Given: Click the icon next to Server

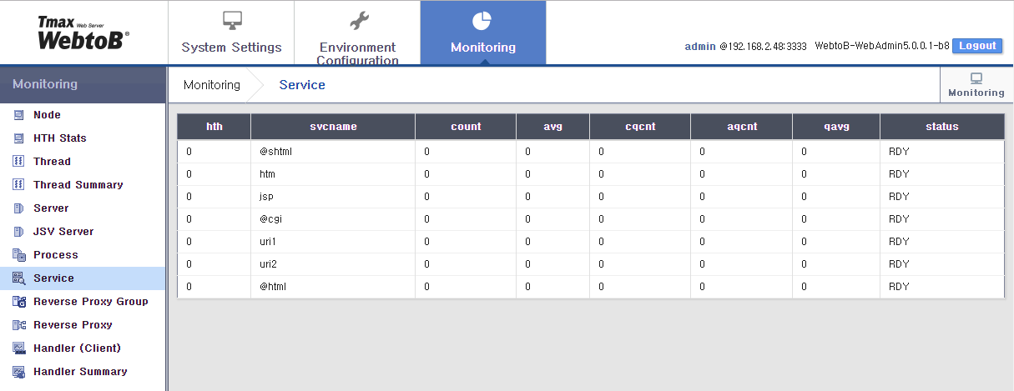Looking at the screenshot, I should [18, 208].
